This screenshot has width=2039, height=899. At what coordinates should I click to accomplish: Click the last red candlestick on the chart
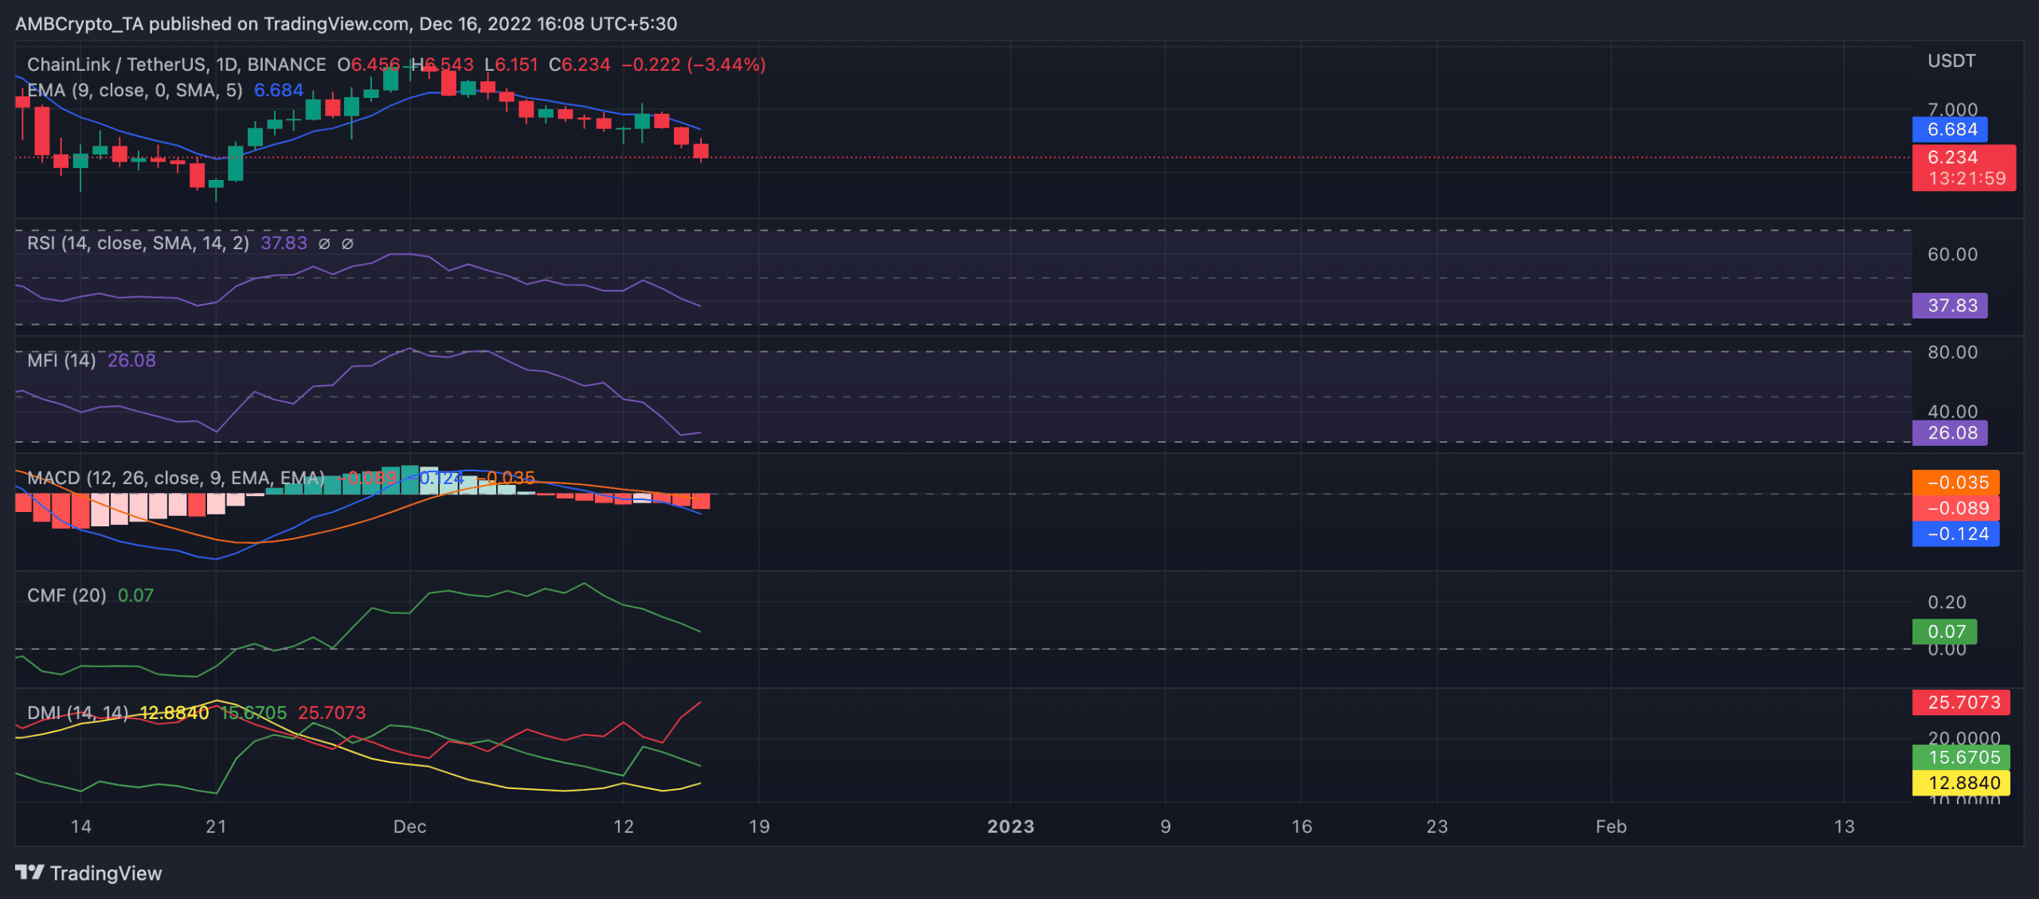click(700, 150)
